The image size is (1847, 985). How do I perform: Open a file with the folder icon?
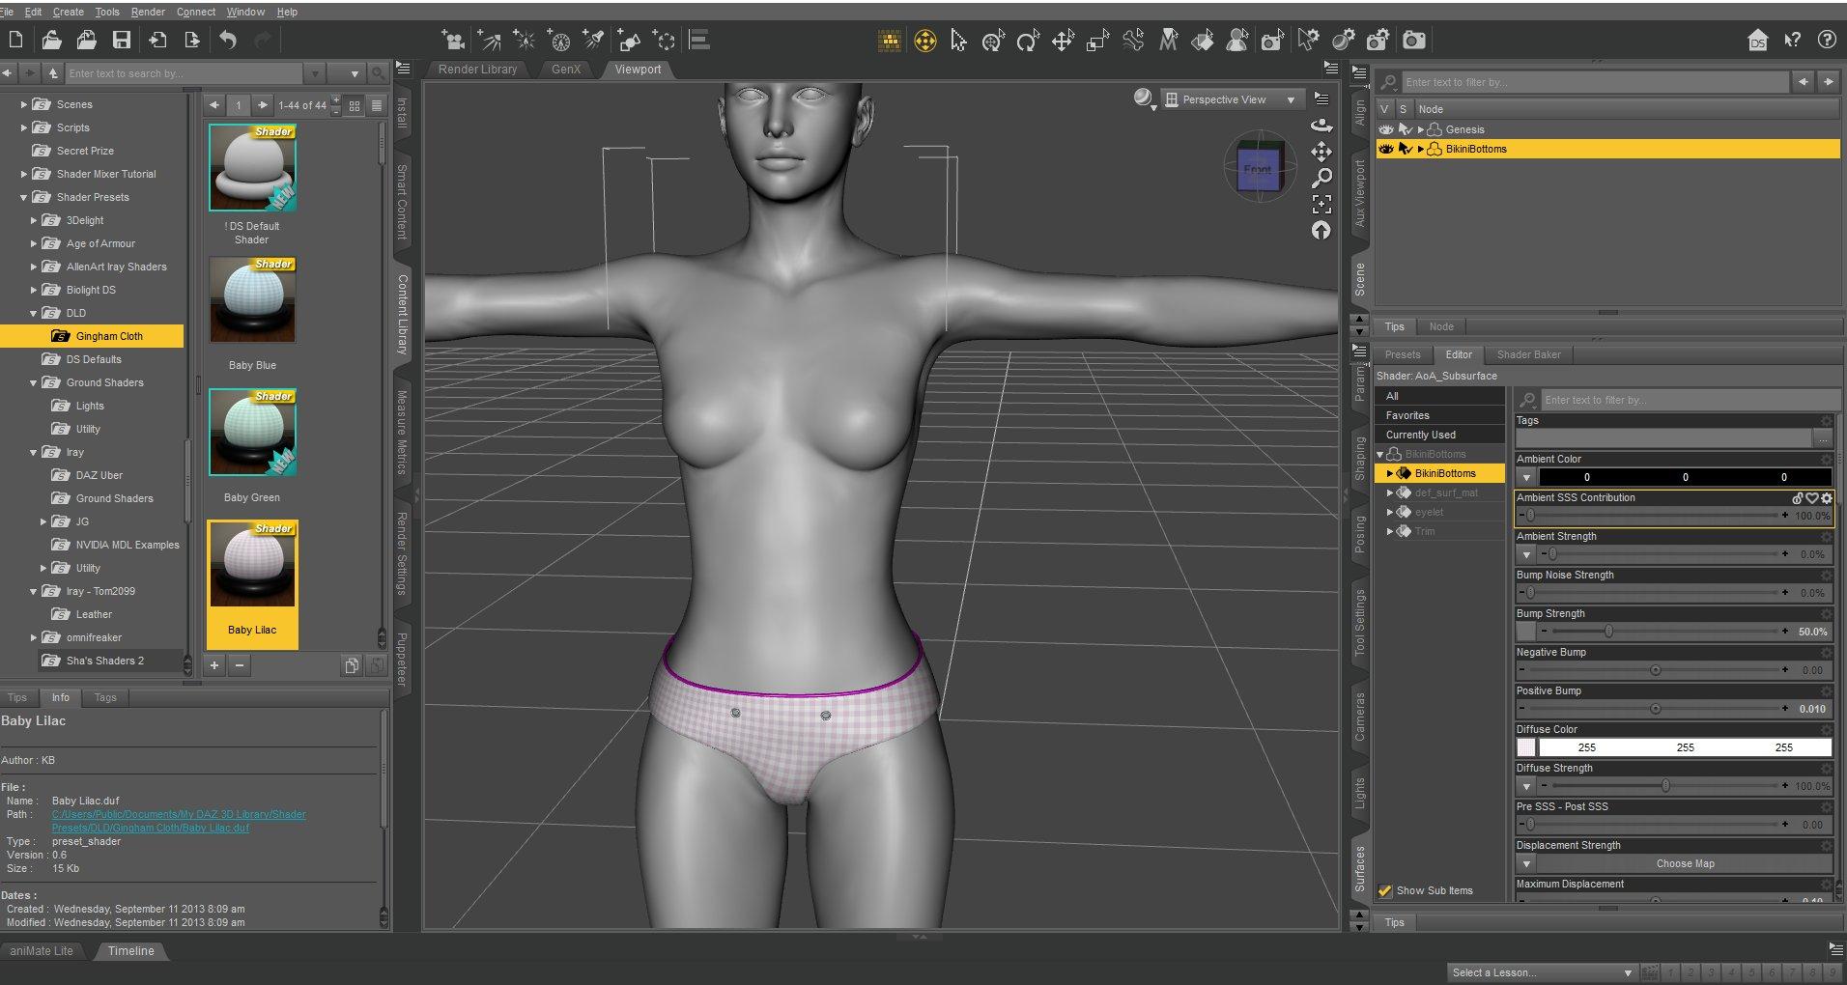point(51,40)
